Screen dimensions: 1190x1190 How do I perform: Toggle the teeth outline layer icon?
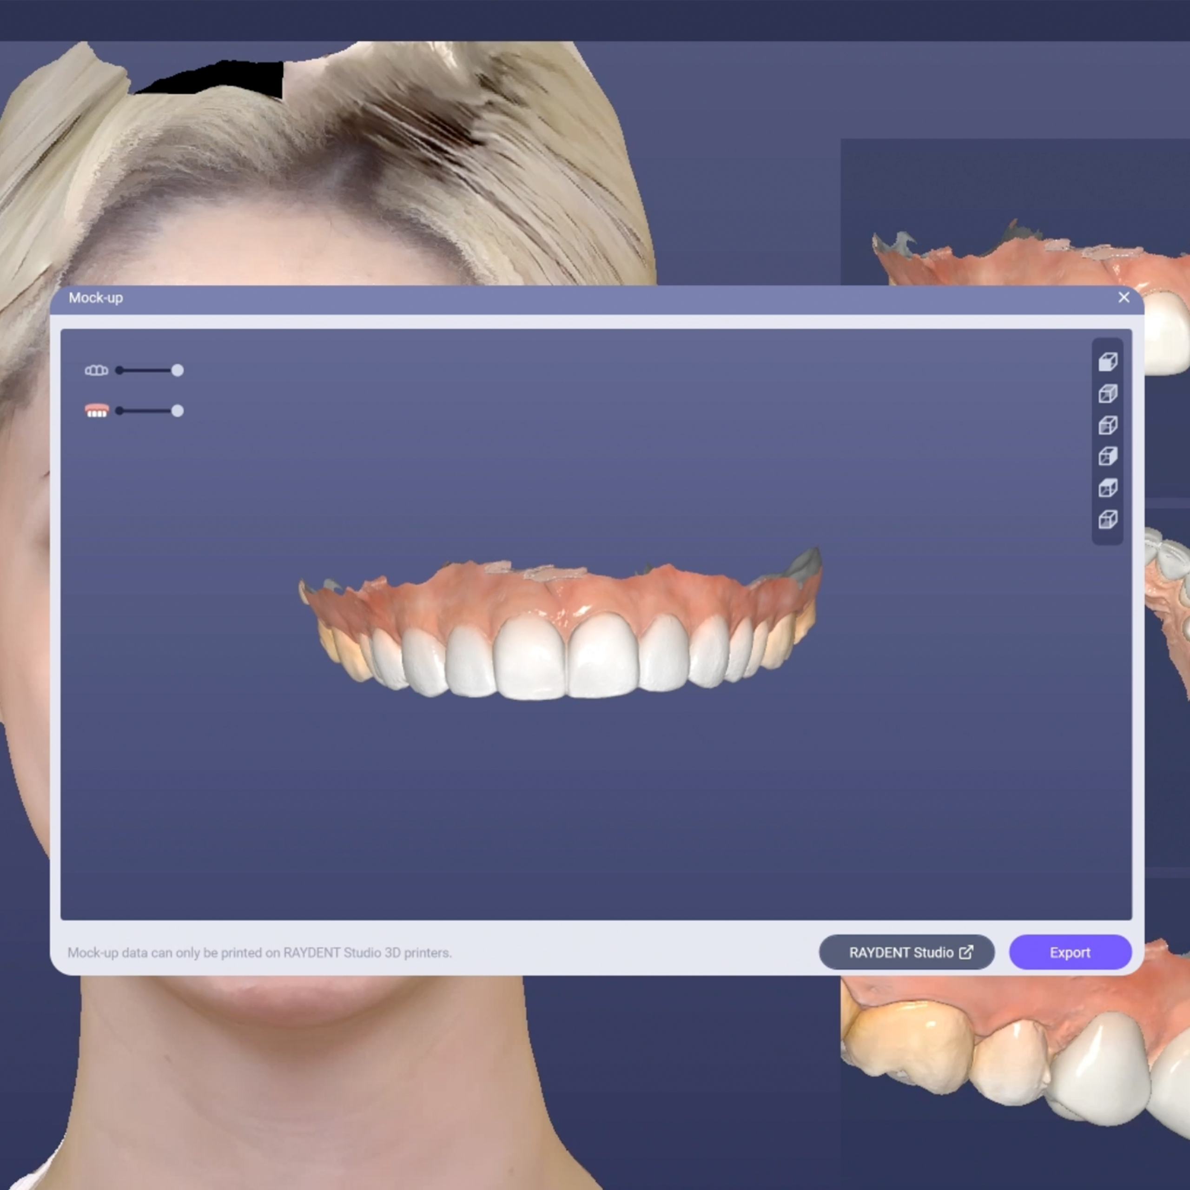coord(96,370)
